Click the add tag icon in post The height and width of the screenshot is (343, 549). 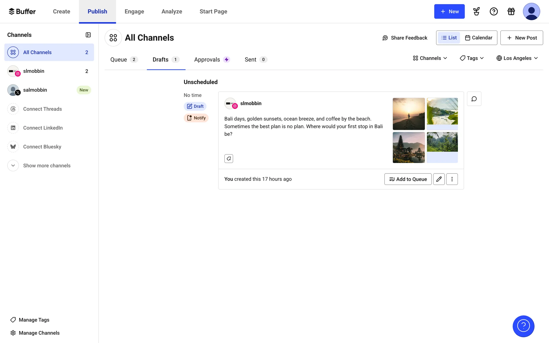(x=228, y=159)
